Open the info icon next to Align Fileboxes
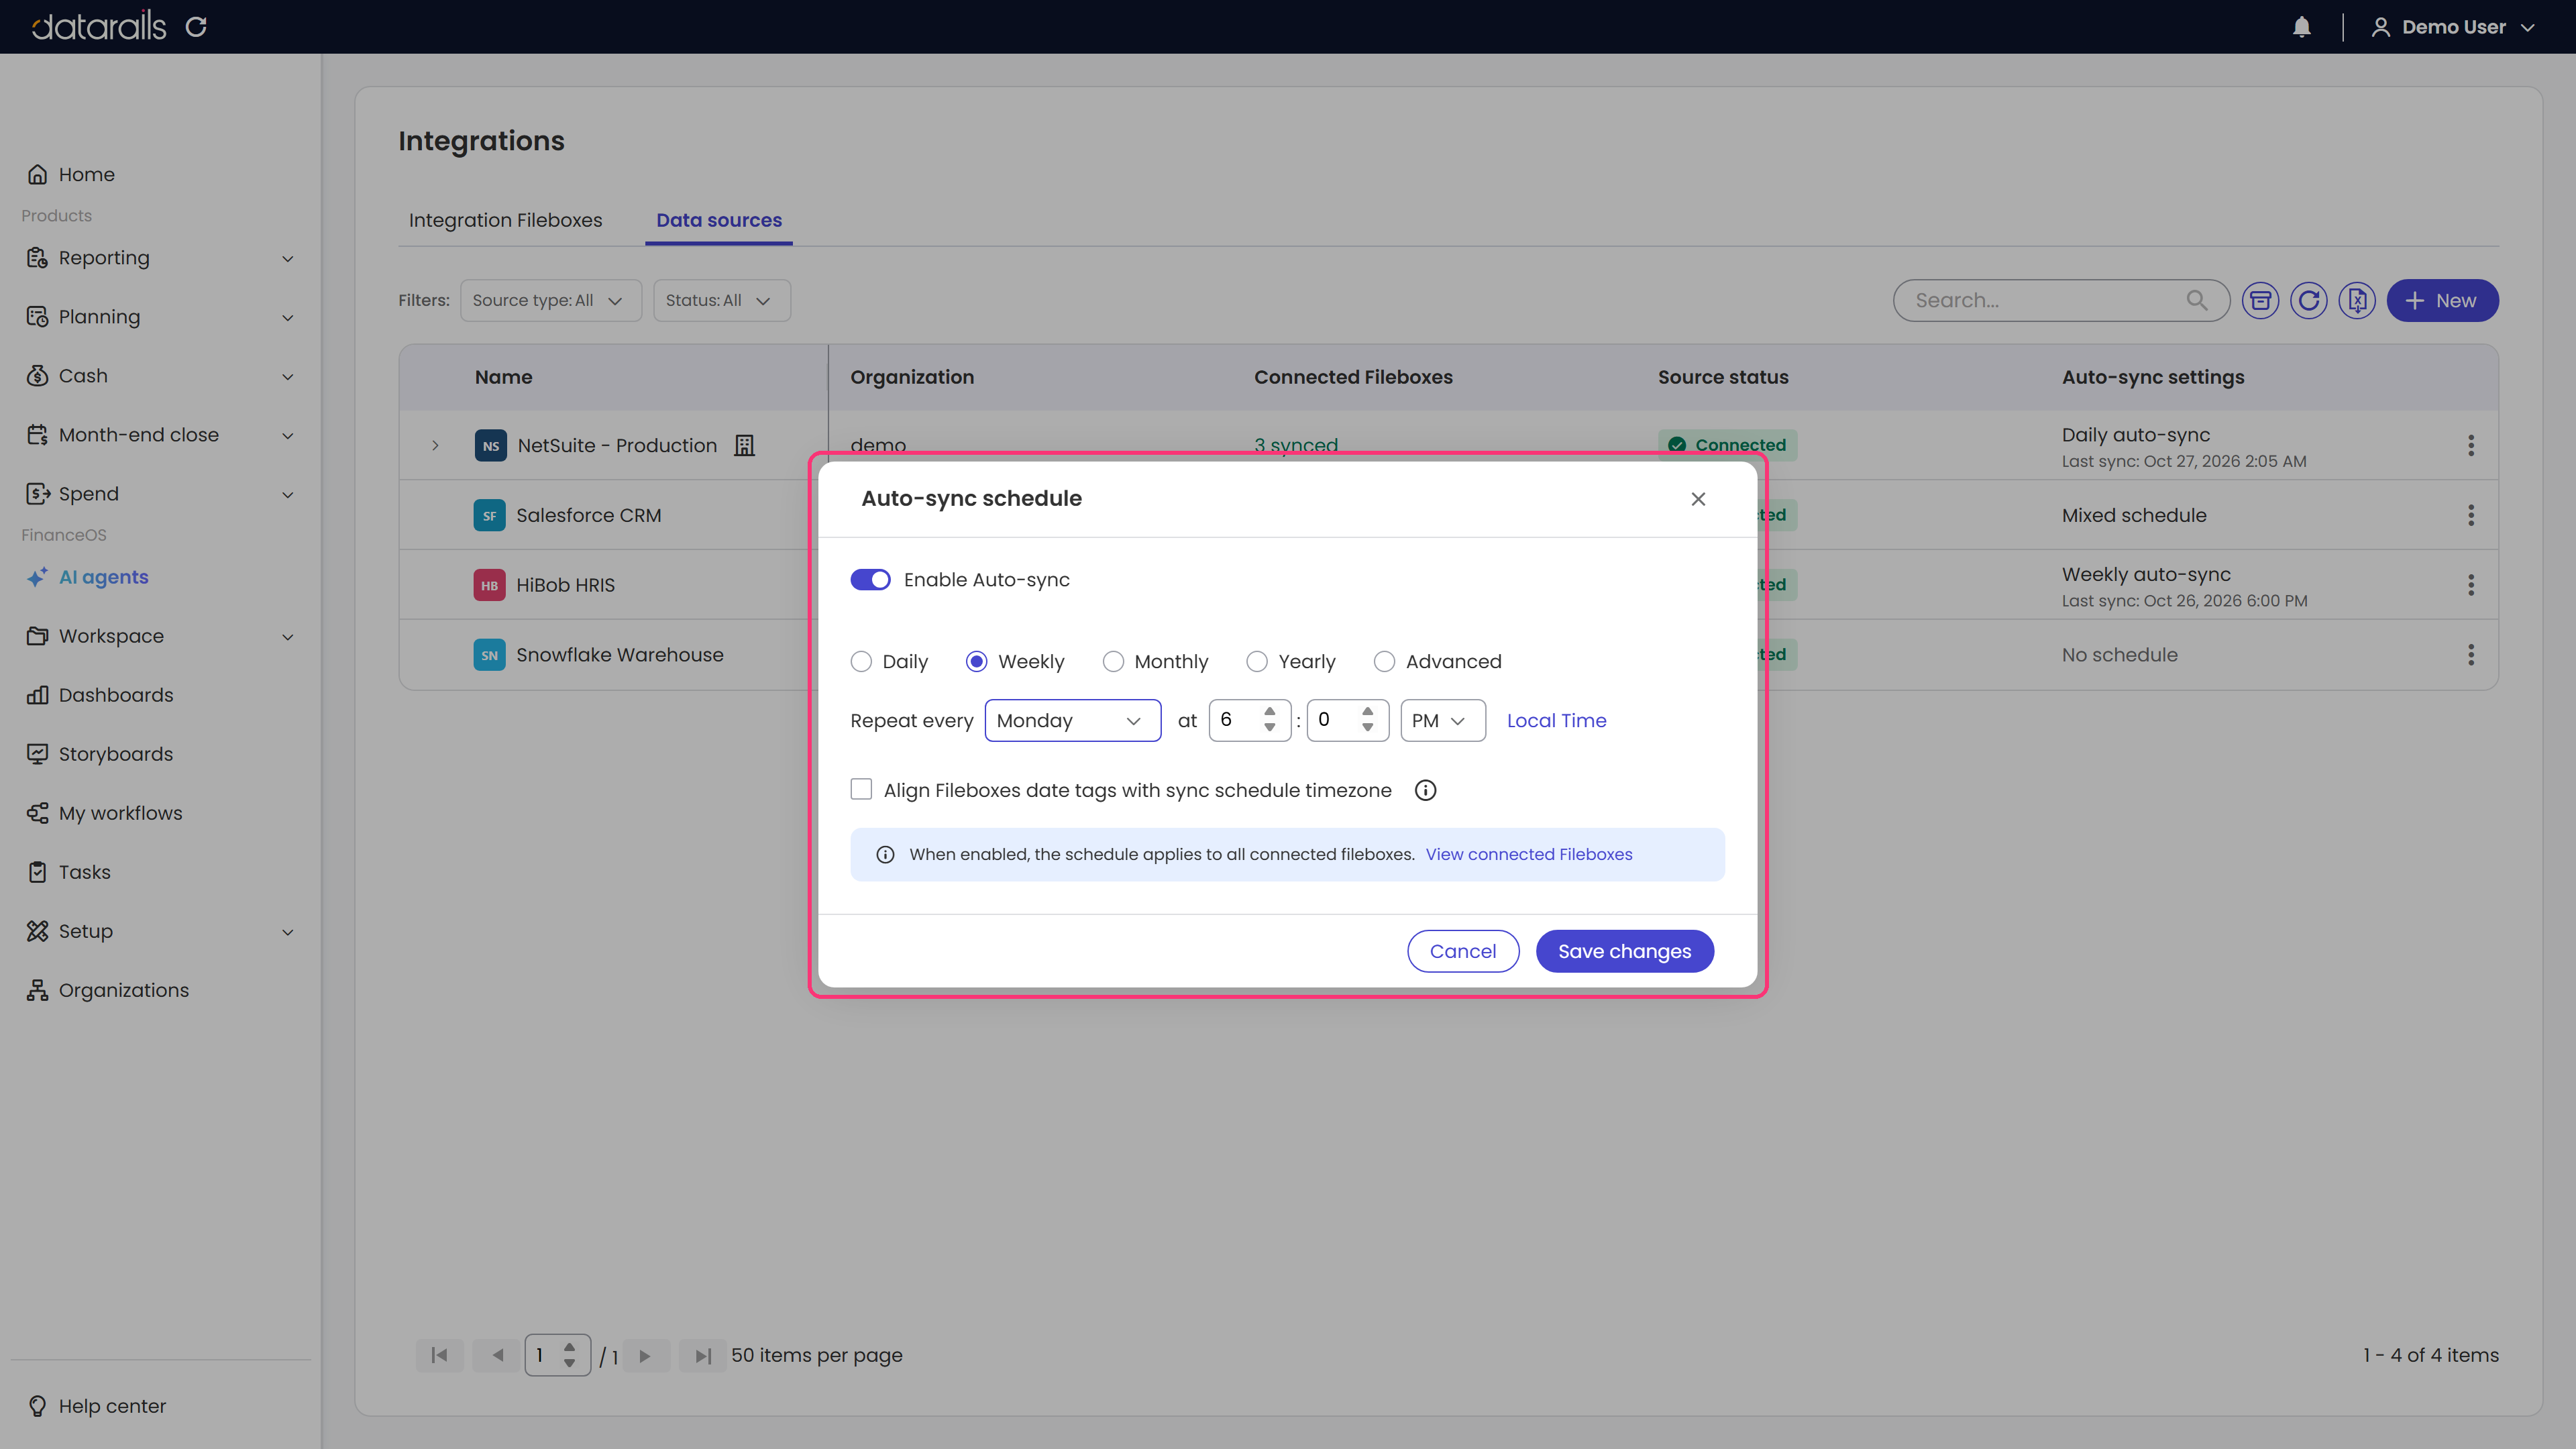Screen dimensions: 2576x1449 1425,790
